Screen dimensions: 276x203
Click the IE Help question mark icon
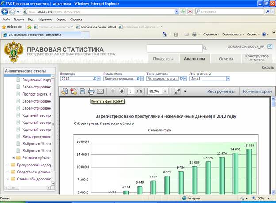point(264,34)
